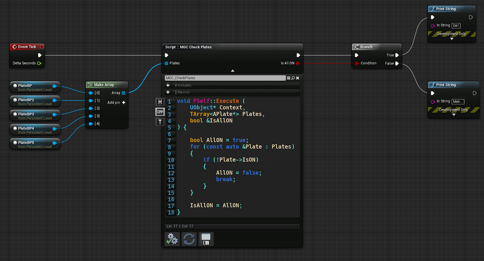Click the red Condition pin on Branch

coord(357,63)
